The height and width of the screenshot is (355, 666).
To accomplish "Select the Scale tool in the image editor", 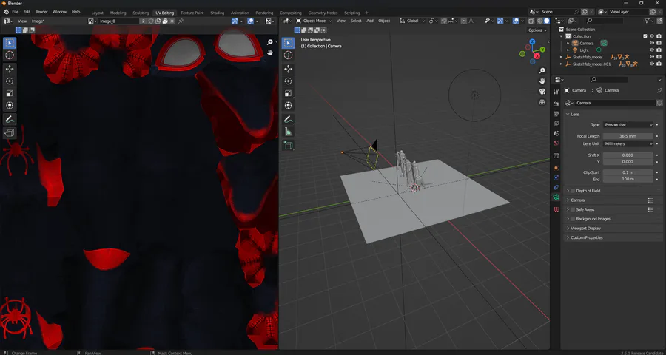I will click(10, 93).
